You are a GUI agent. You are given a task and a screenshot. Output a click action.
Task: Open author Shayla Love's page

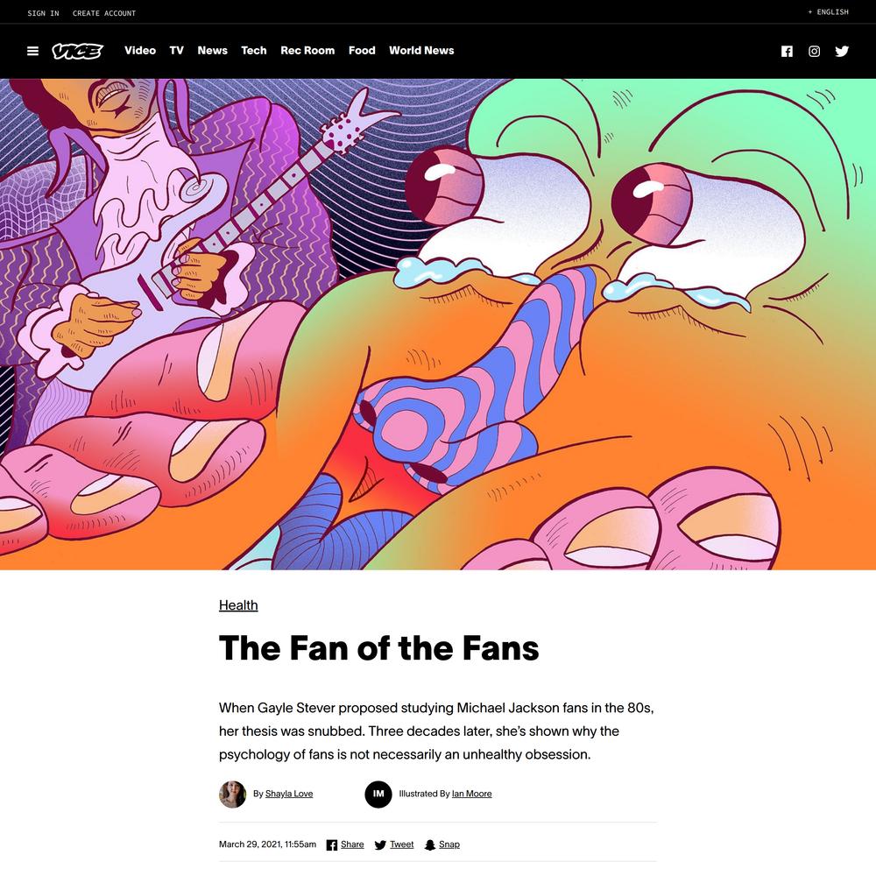pyautogui.click(x=289, y=794)
